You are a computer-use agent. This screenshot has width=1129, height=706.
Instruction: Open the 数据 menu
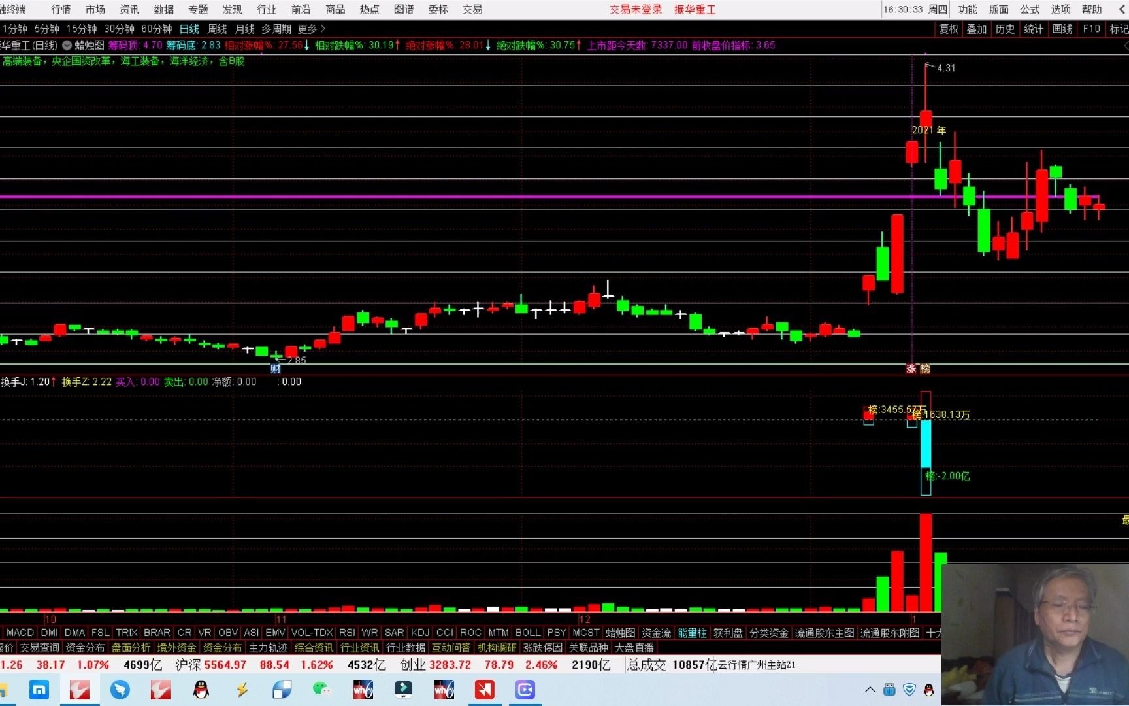pos(164,10)
